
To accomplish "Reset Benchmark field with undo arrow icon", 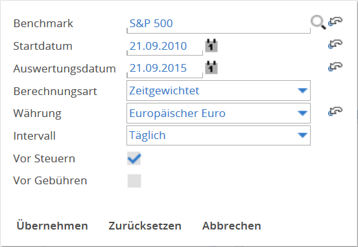I will pos(335,21).
